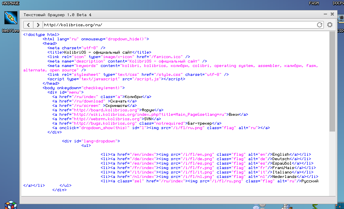
Task: Click the '</head>' closing tag
Action: point(51,84)
